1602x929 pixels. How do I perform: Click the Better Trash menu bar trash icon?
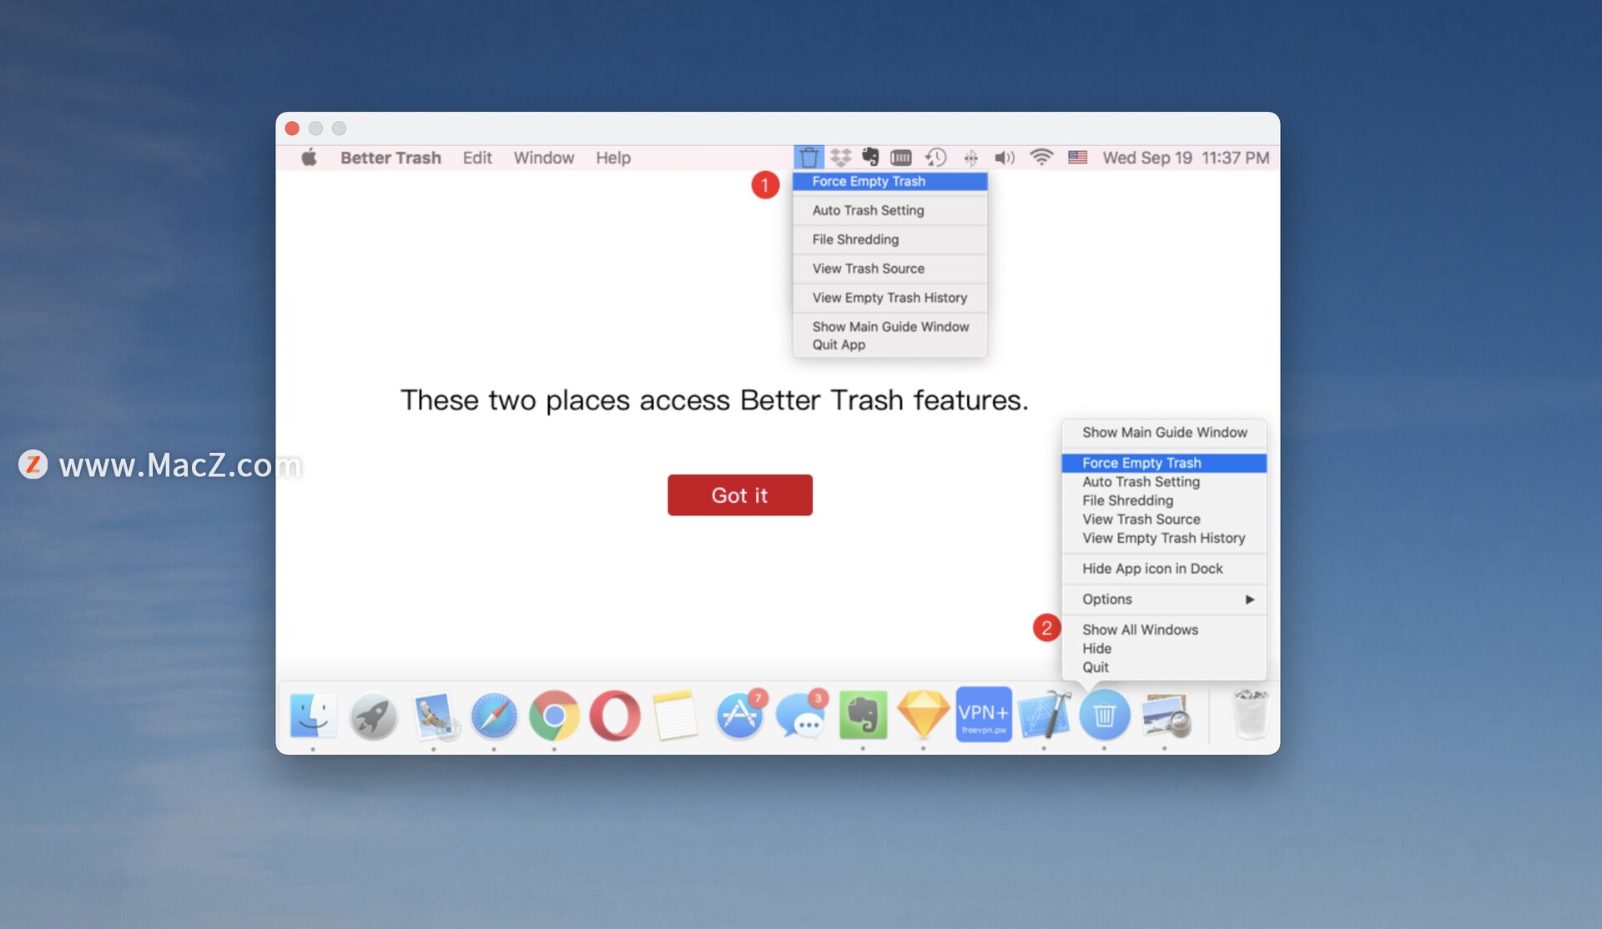809,158
